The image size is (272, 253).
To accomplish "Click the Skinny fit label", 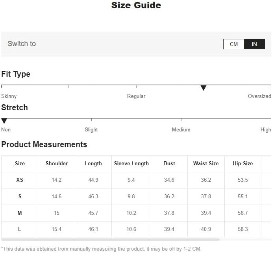I will pos(9,96).
